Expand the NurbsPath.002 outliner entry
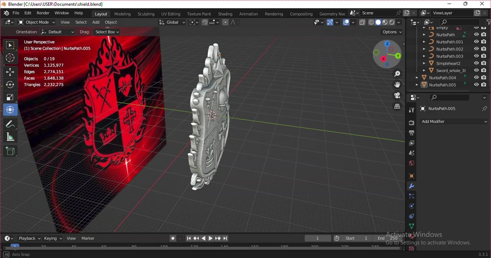 click(424, 49)
